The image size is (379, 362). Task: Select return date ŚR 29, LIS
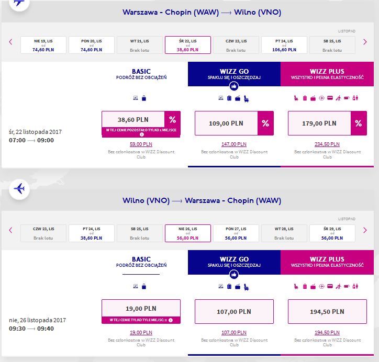click(x=332, y=233)
